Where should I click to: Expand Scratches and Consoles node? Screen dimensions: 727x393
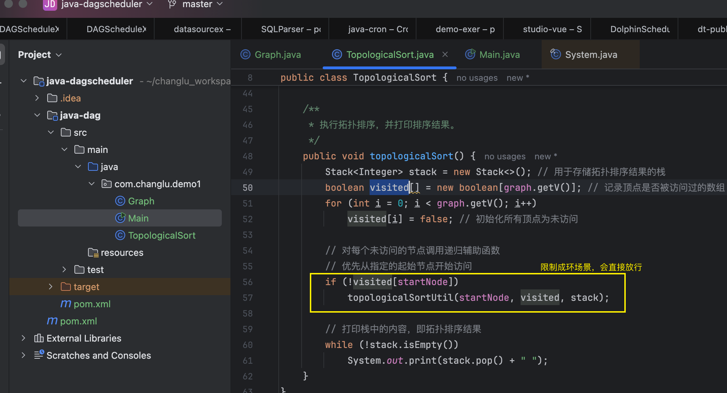pyautogui.click(x=24, y=355)
